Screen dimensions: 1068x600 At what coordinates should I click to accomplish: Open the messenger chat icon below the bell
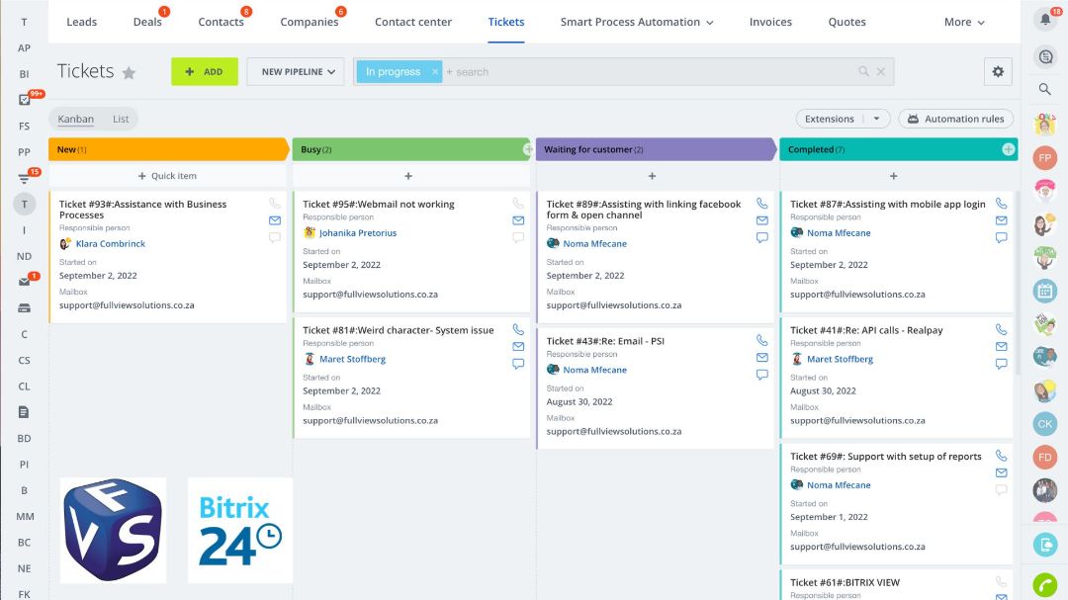1045,56
